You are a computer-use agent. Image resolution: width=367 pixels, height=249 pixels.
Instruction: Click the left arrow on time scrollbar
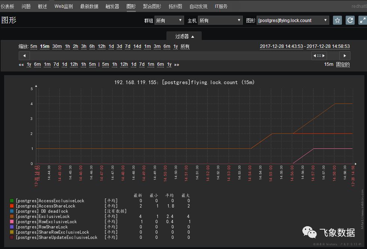pos(24,56)
